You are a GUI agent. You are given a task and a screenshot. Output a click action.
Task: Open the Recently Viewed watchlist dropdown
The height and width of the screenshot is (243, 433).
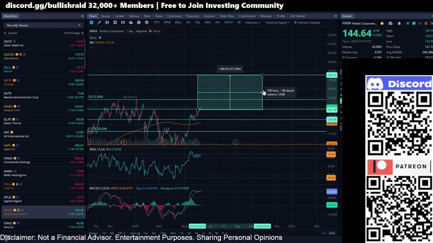click(44, 25)
